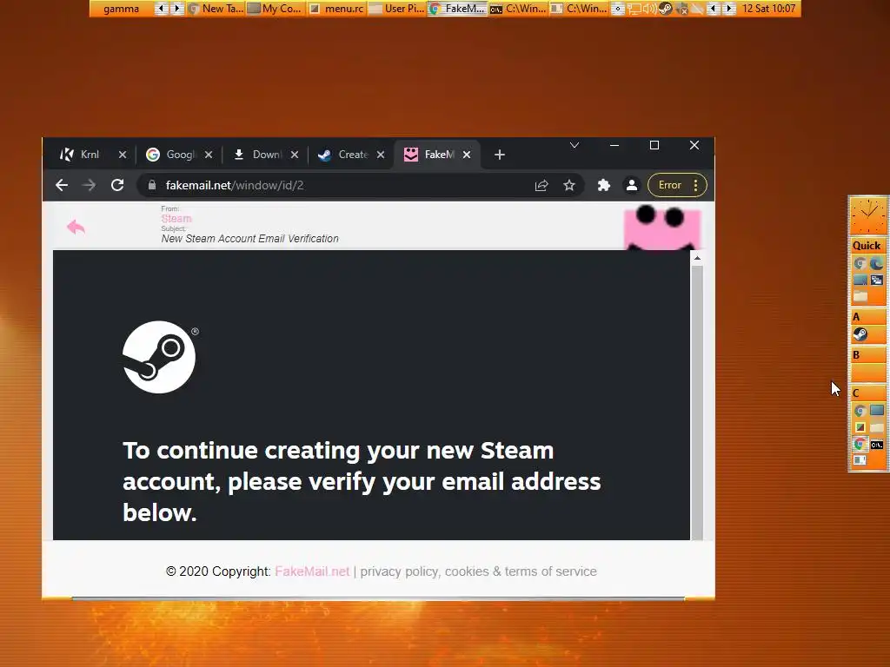Click the right arrow next to gamma

[176, 9]
